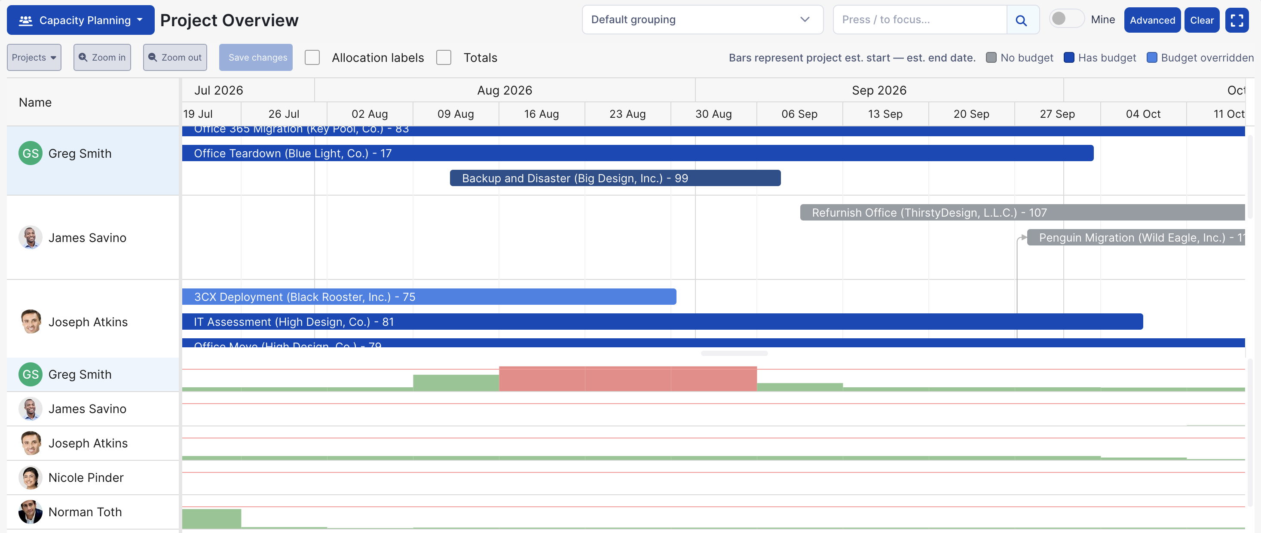1261x533 pixels.
Task: Open the Projects dropdown button
Action: click(x=34, y=57)
